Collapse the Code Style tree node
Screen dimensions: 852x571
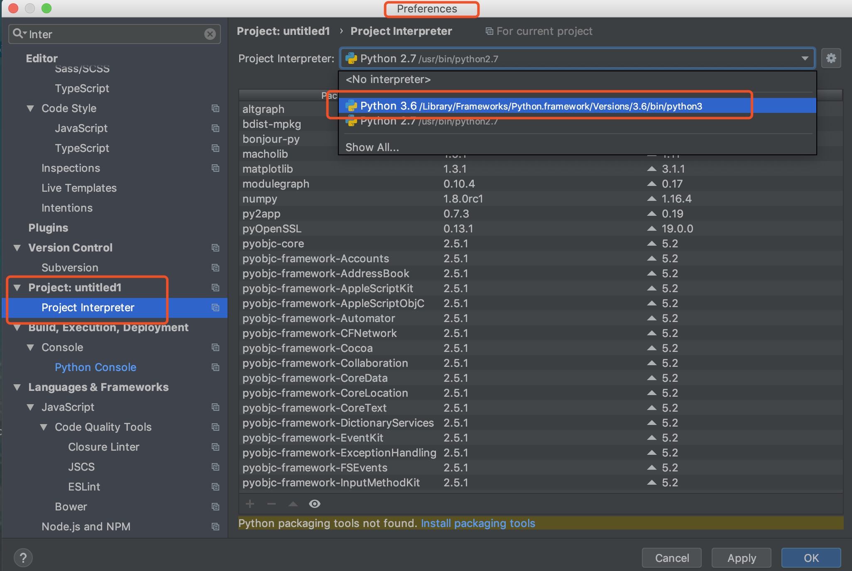coord(30,108)
